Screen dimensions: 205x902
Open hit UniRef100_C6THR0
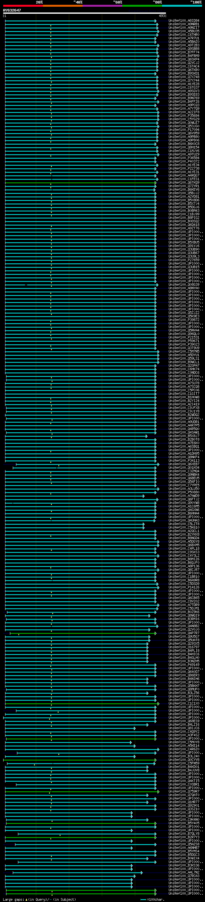point(184,35)
